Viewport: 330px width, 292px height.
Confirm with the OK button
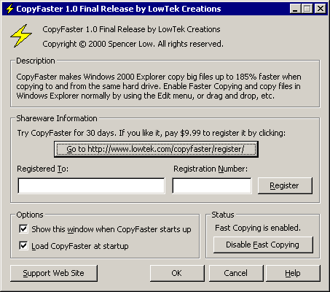[177, 273]
